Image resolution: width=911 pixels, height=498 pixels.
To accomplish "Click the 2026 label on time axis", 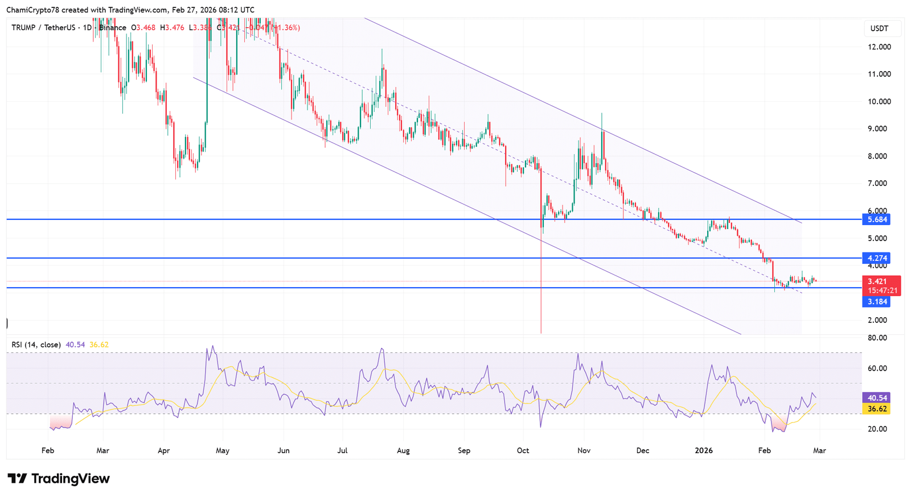I will click(704, 450).
